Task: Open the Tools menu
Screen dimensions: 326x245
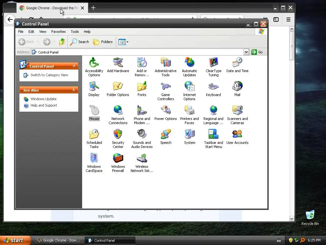Action: click(x=74, y=32)
